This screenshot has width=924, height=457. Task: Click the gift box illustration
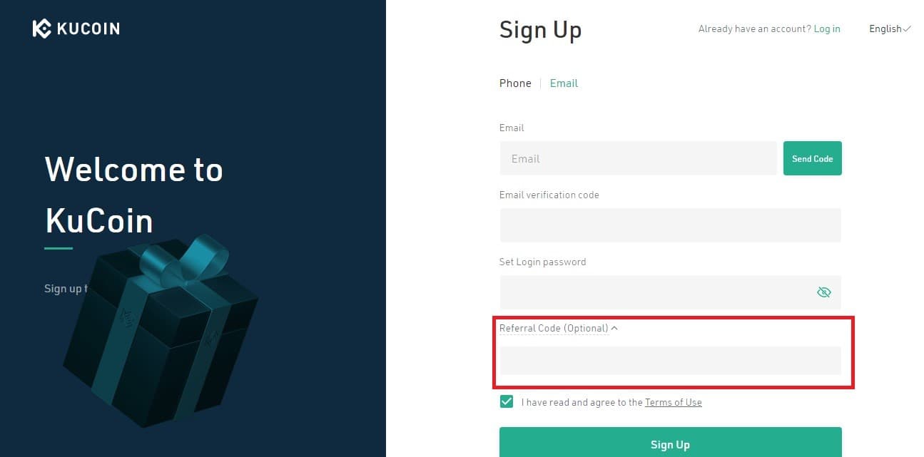click(161, 332)
